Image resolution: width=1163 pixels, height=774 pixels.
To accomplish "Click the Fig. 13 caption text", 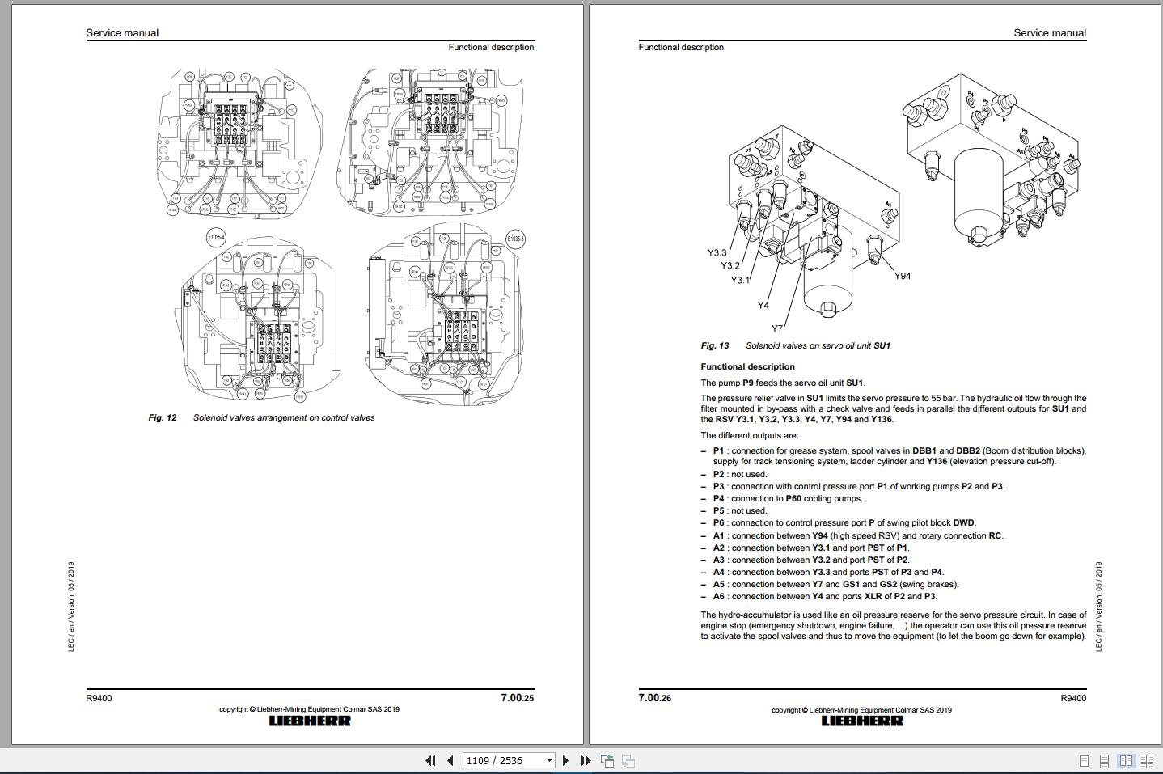I will [x=795, y=345].
